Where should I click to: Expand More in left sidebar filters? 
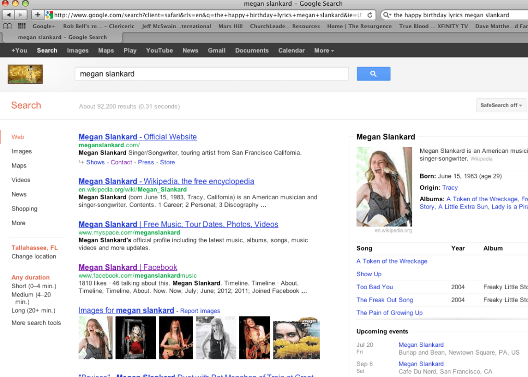(18, 223)
